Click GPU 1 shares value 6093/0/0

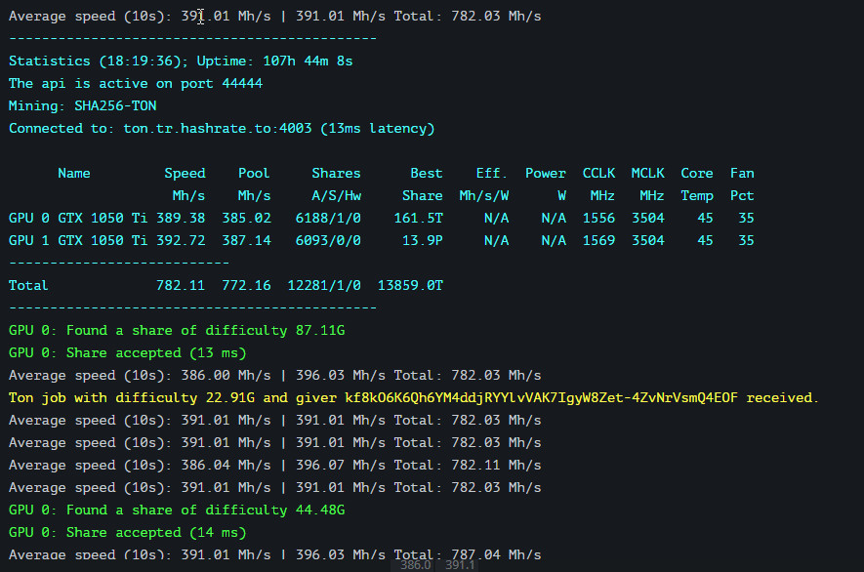pos(328,241)
